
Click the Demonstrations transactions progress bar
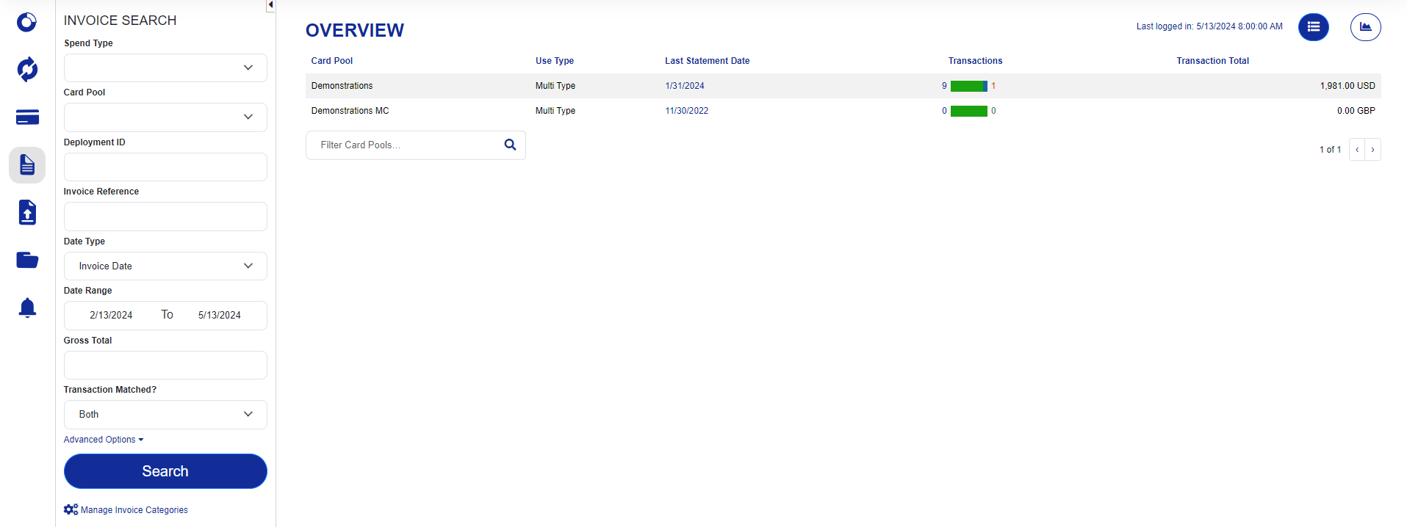click(x=969, y=86)
